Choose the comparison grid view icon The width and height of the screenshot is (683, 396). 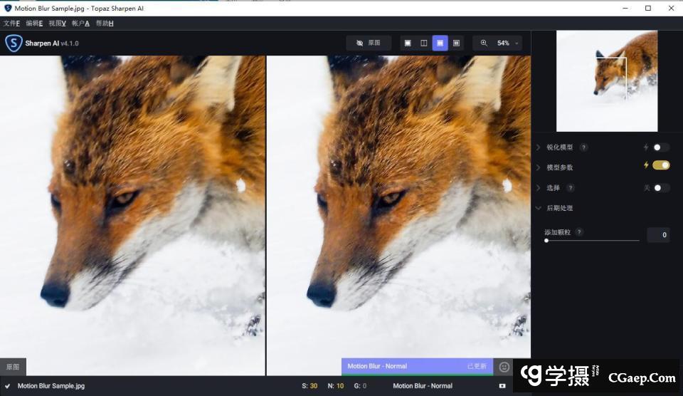[457, 43]
